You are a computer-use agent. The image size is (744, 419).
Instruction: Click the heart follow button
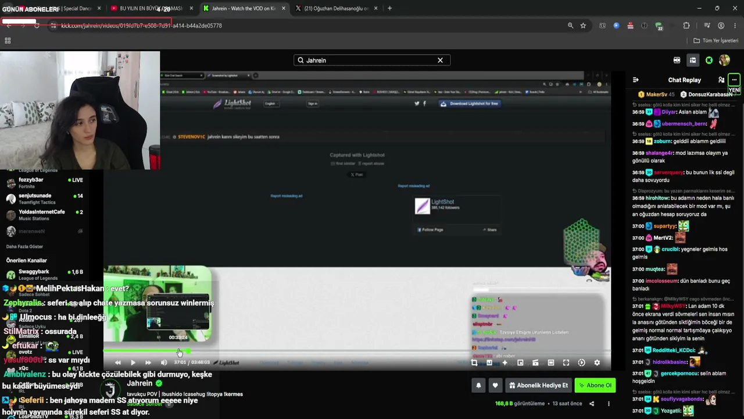[495, 385]
